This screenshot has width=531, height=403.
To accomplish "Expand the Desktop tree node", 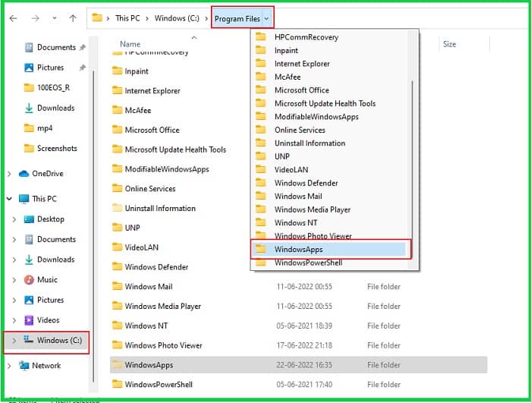I will (x=14, y=219).
